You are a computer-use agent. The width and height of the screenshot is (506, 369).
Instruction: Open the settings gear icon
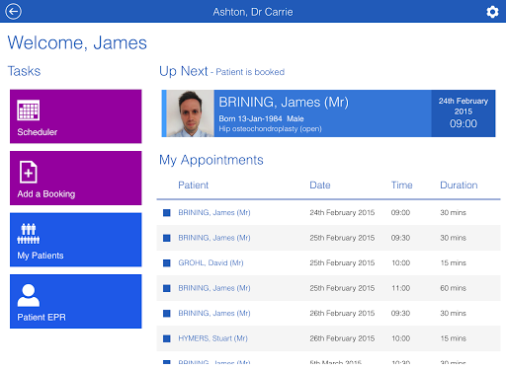pos(492,12)
